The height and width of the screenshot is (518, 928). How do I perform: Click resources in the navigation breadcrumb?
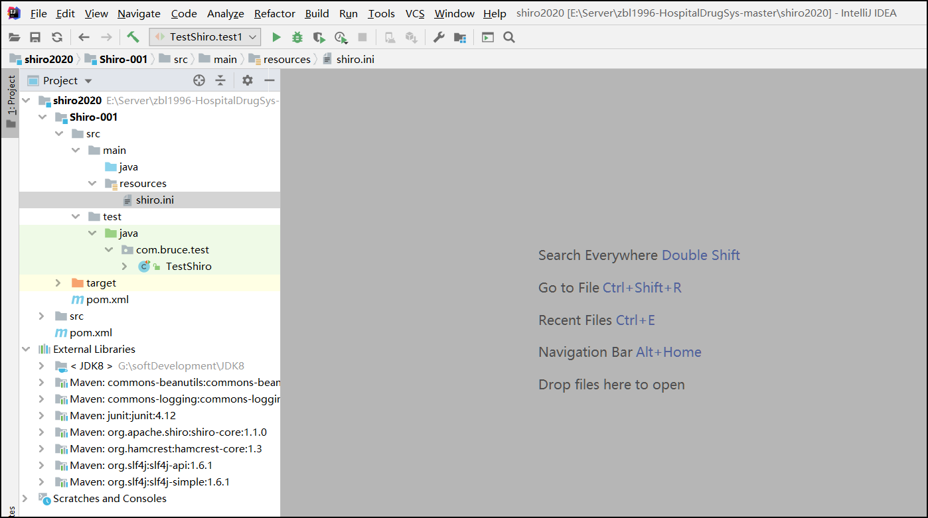tap(279, 59)
